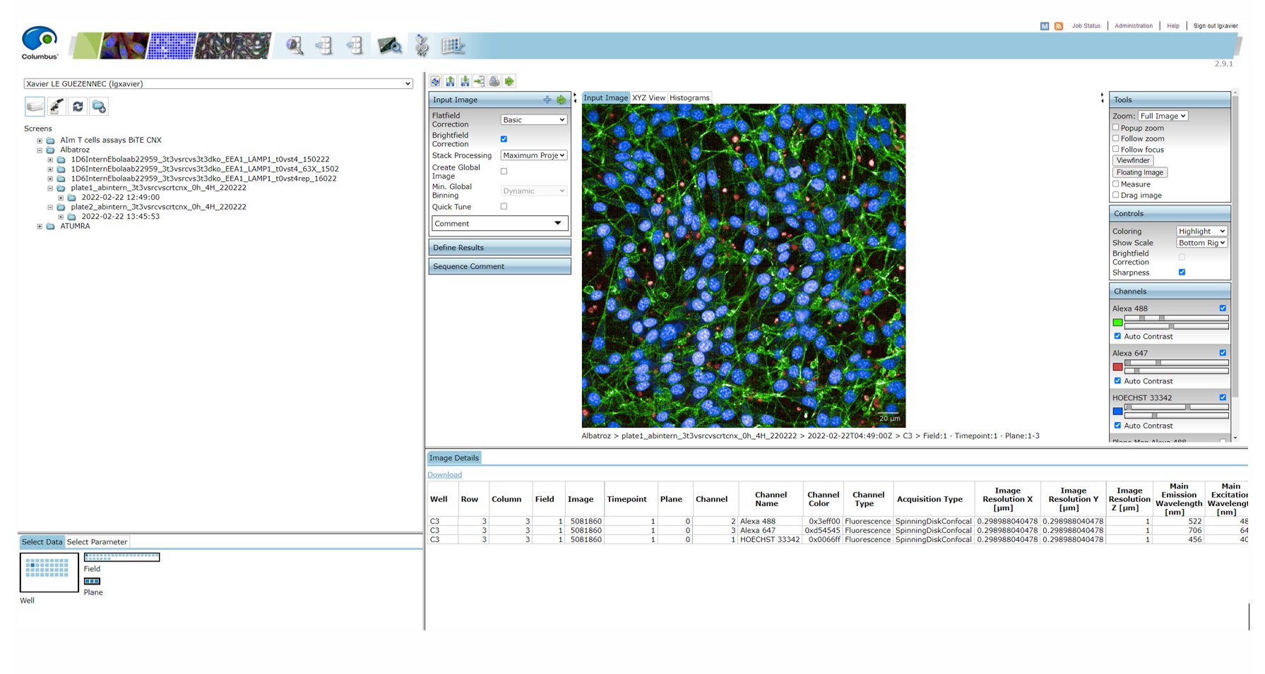Click the green left arrow icon above Input Image

pos(480,81)
